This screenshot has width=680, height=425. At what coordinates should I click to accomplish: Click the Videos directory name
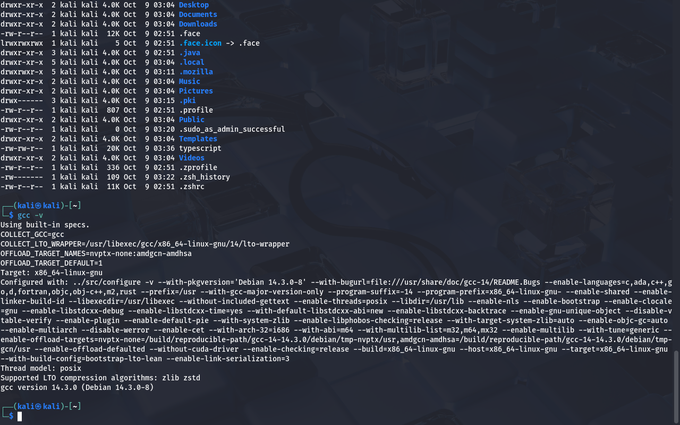click(x=191, y=158)
